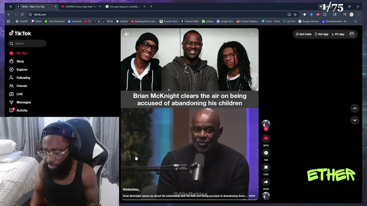
Task: Open Messages in the sidebar
Action: 20,102
